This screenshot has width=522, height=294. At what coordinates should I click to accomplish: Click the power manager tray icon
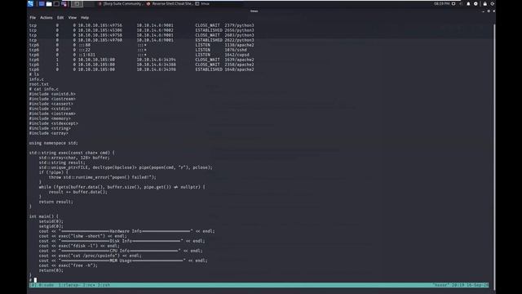point(476,3)
